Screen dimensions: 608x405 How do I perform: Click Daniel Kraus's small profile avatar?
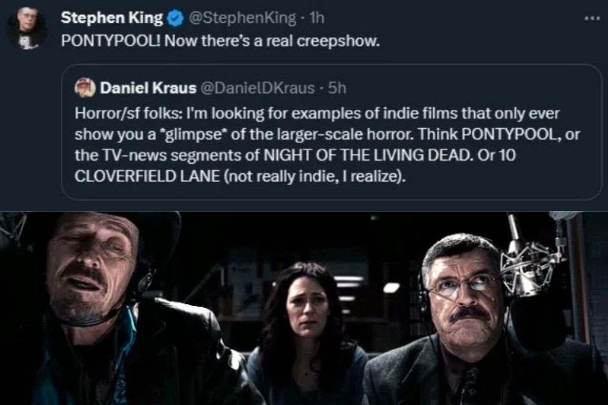point(85,89)
